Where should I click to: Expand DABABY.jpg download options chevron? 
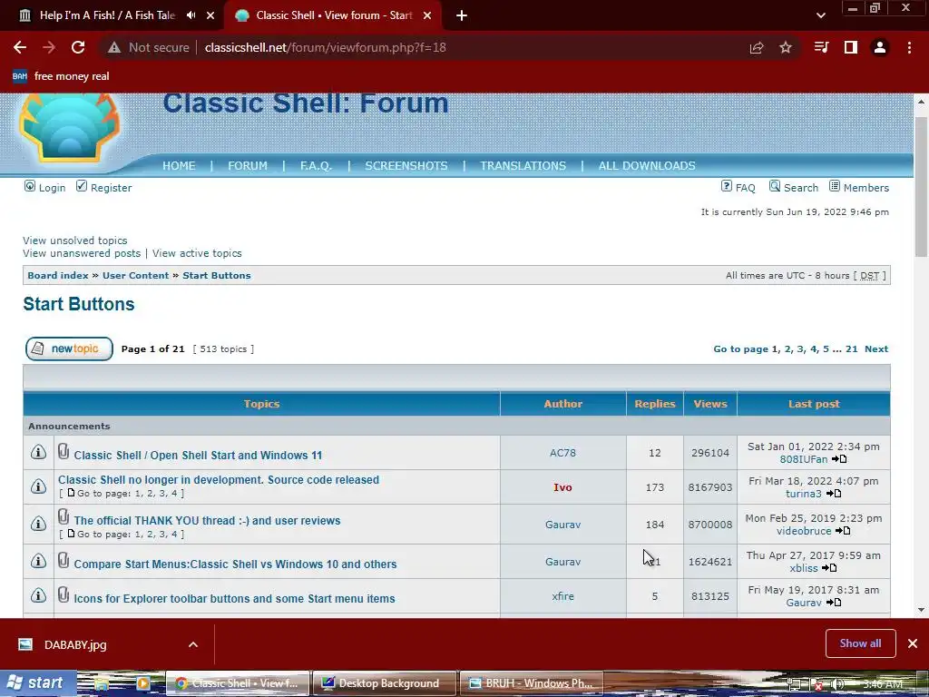(193, 644)
